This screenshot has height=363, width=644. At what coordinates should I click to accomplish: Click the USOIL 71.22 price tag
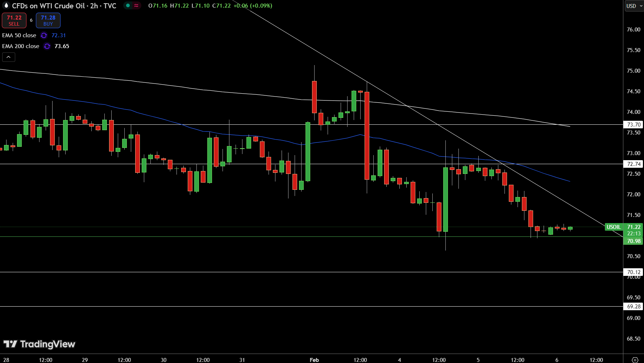point(624,227)
